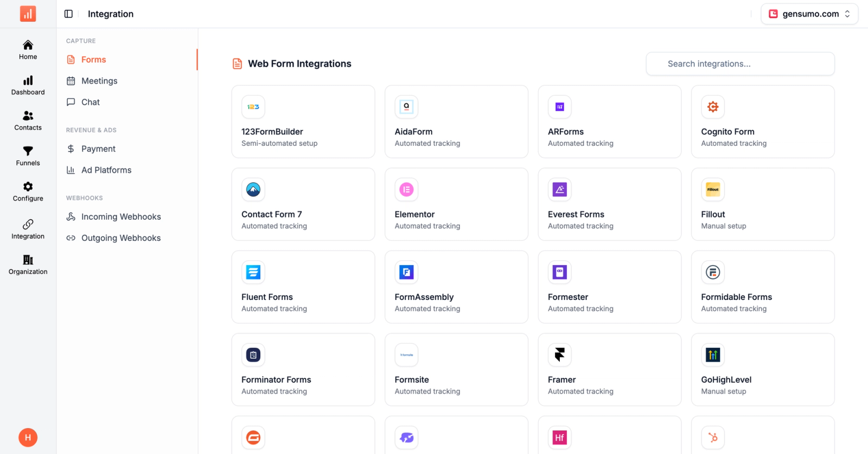Screen dimensions: 868x454
Task: Click the Framer logo icon
Action: (x=560, y=355)
